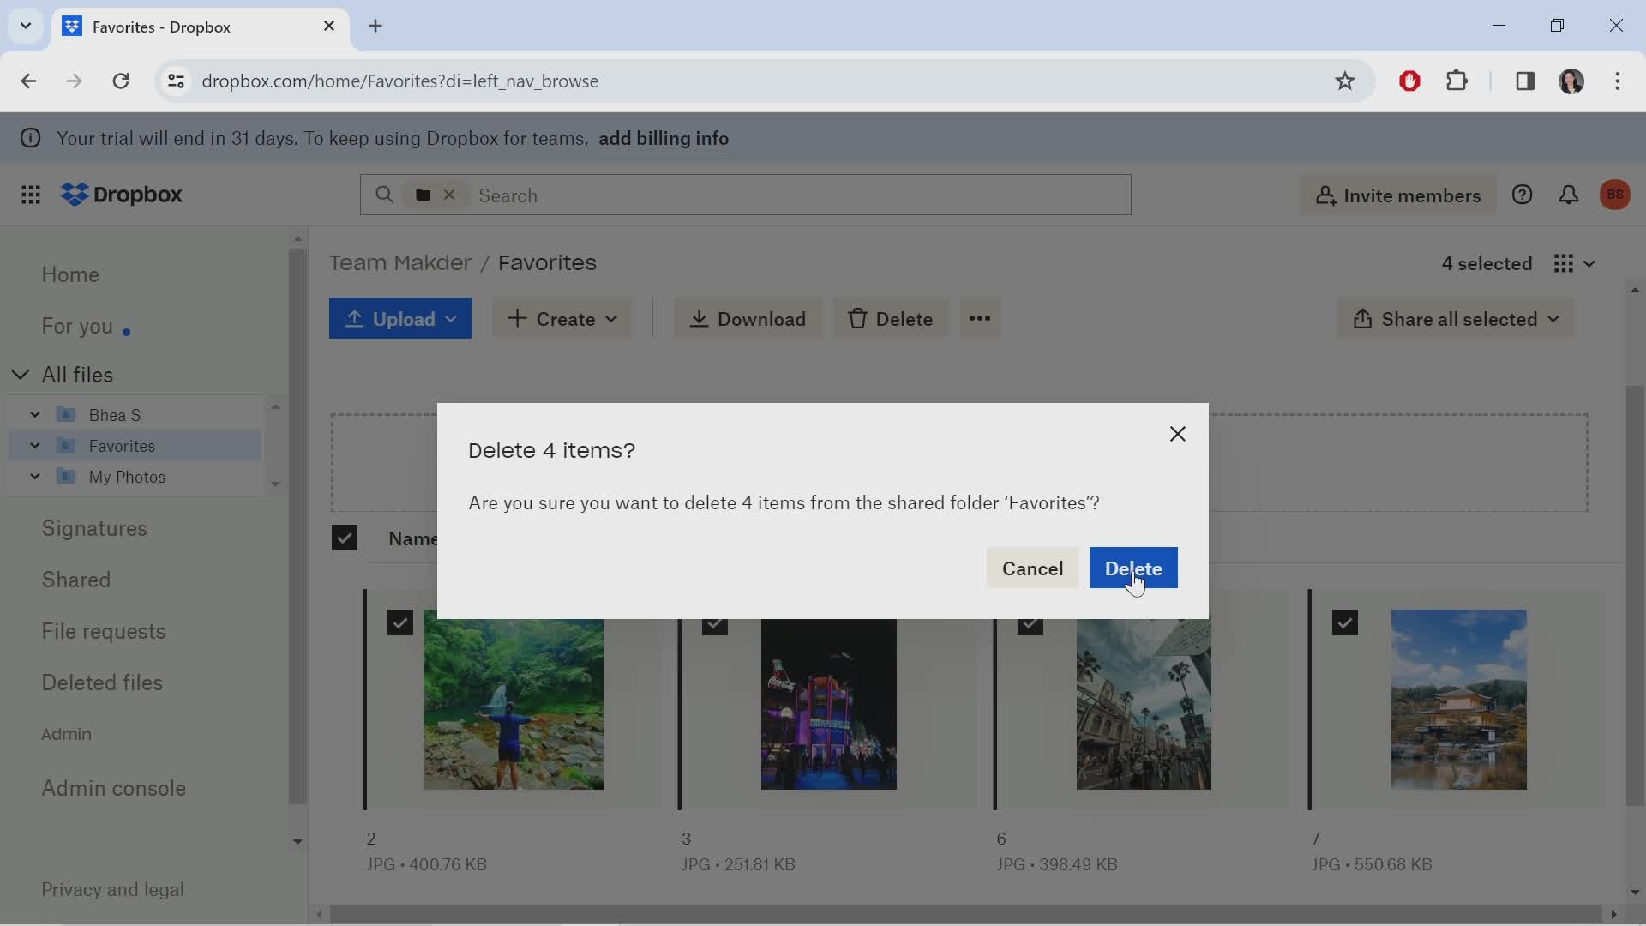Image resolution: width=1646 pixels, height=926 pixels.
Task: Click the Delete confirmation button
Action: coord(1132,568)
